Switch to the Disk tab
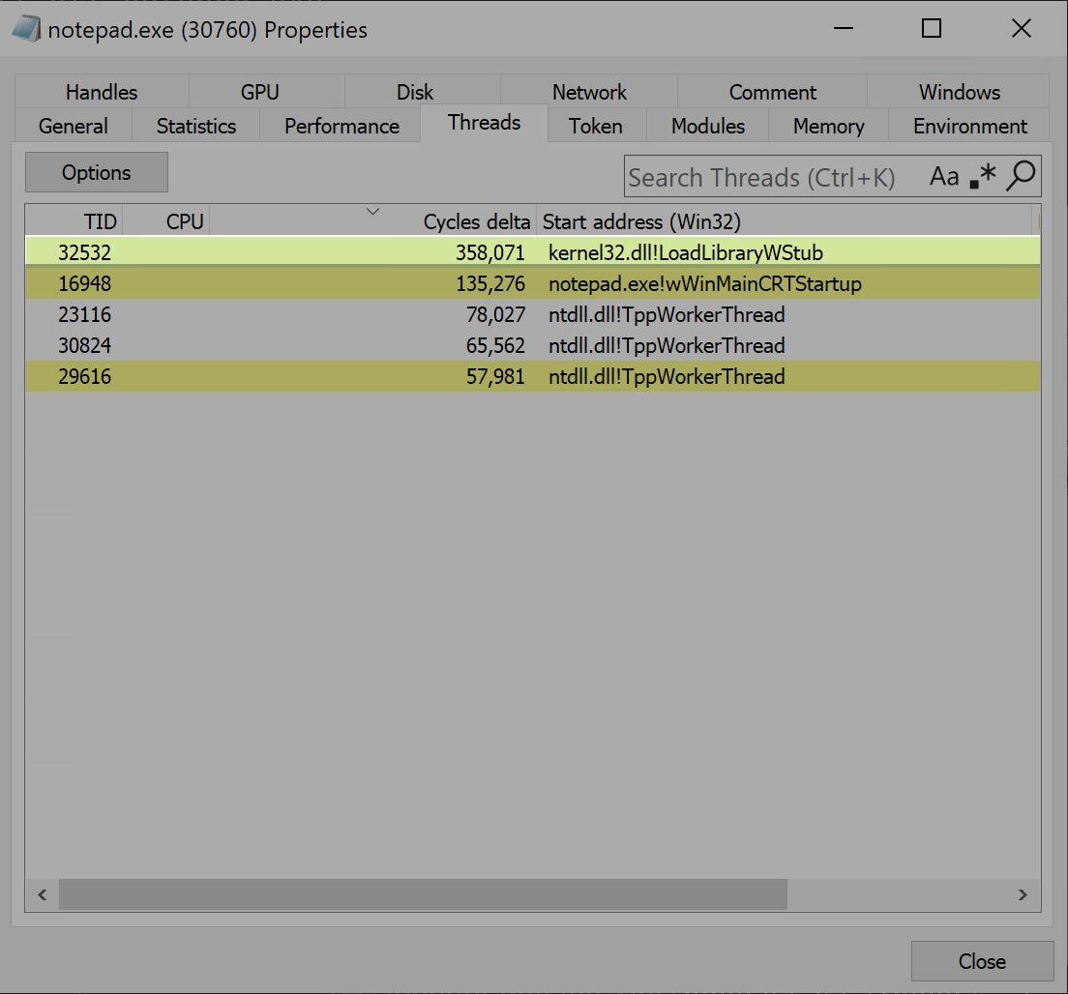The height and width of the screenshot is (994, 1068). (x=414, y=92)
